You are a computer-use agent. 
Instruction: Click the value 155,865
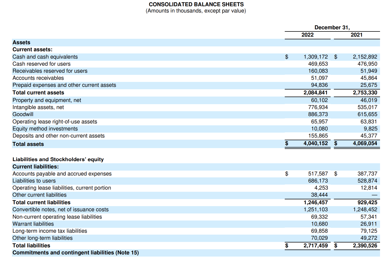[318, 136]
